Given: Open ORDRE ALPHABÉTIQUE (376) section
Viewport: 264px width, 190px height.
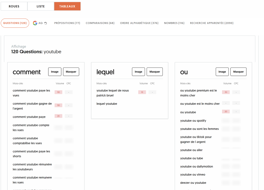Looking at the screenshot, I should pos(139,23).
